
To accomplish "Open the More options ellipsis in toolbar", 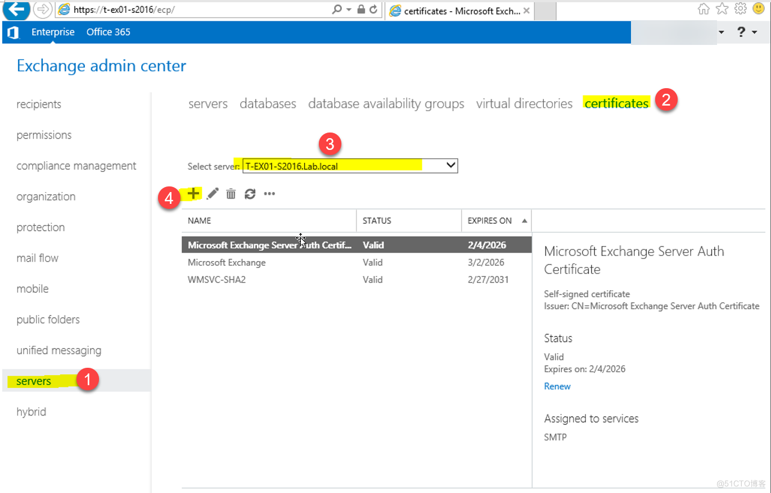I will click(269, 194).
